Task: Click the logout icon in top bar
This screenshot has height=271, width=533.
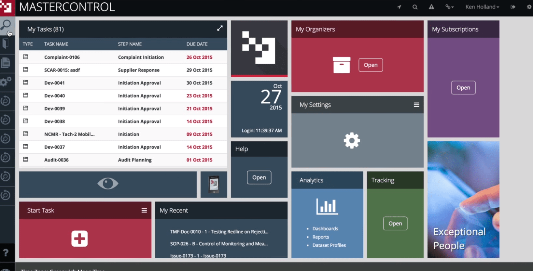Action: 513,7
